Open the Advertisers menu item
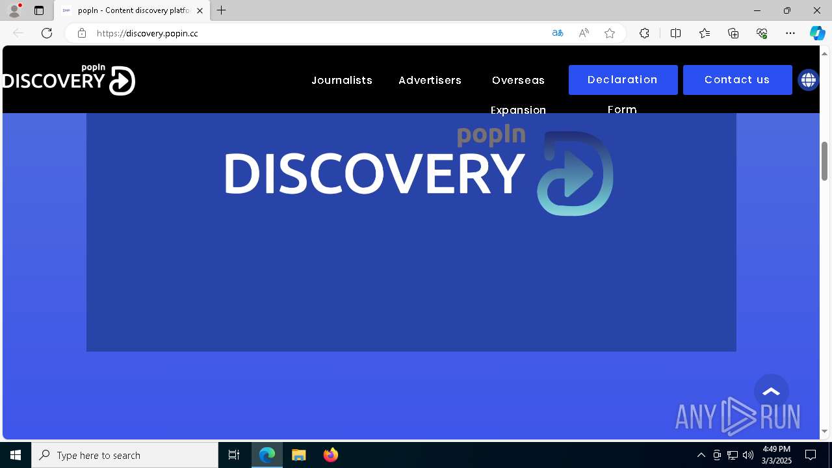Image resolution: width=832 pixels, height=468 pixels. tap(430, 80)
